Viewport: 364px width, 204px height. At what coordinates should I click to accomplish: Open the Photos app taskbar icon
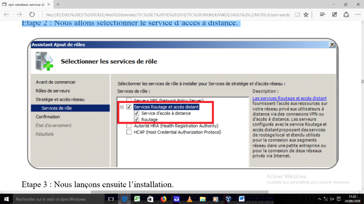177,199
